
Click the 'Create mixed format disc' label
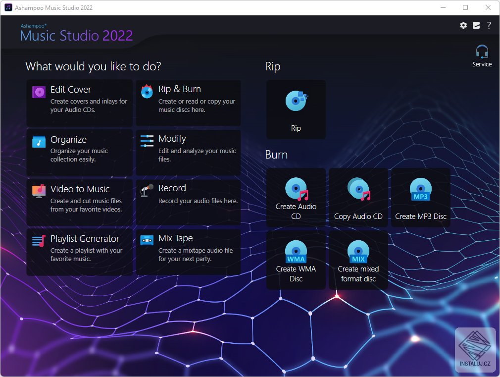pos(358,274)
